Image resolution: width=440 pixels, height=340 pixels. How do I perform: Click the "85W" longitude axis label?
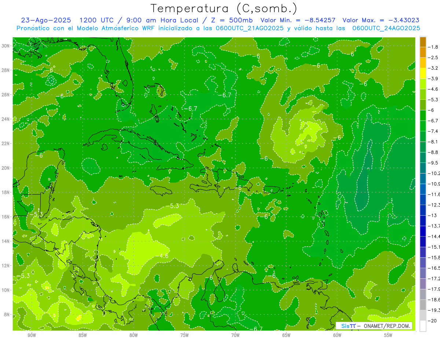(x=82, y=336)
